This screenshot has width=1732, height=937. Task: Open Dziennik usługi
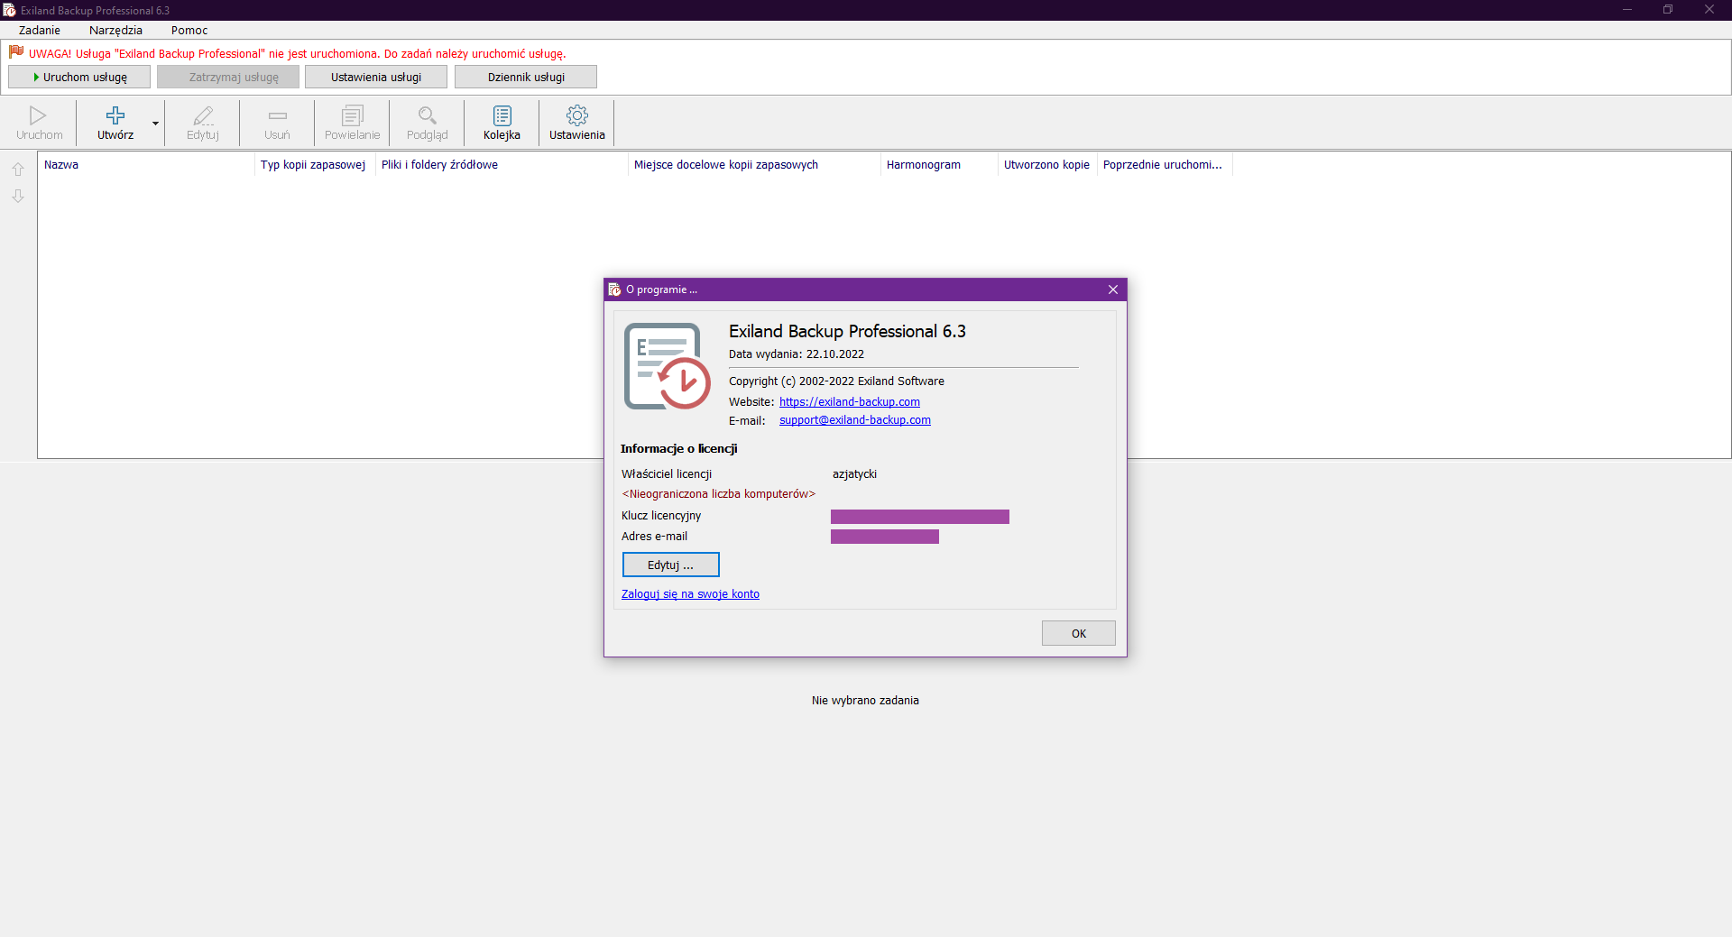click(526, 78)
